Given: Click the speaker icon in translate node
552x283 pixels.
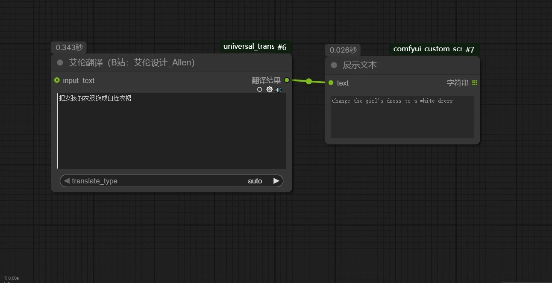Looking at the screenshot, I should click(x=279, y=90).
